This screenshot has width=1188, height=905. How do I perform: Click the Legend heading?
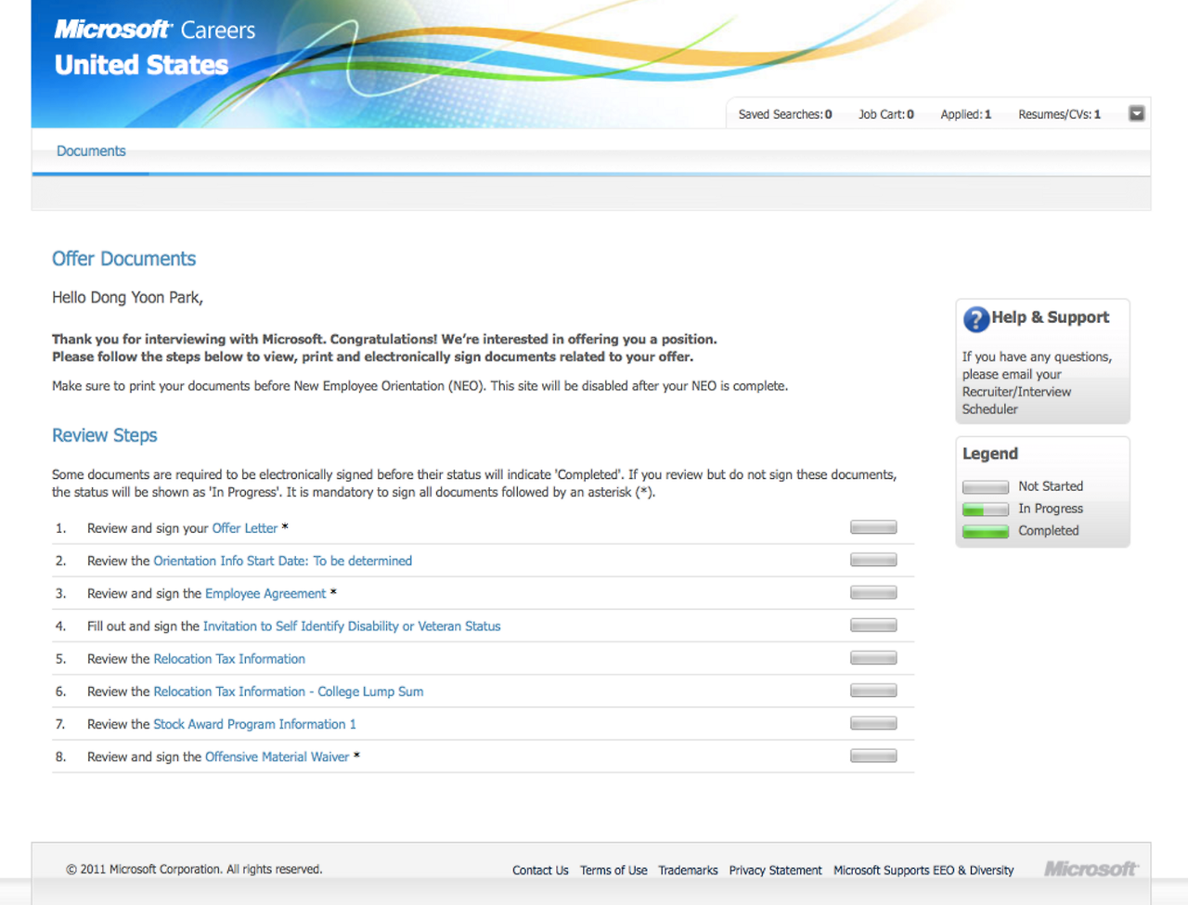coord(990,454)
